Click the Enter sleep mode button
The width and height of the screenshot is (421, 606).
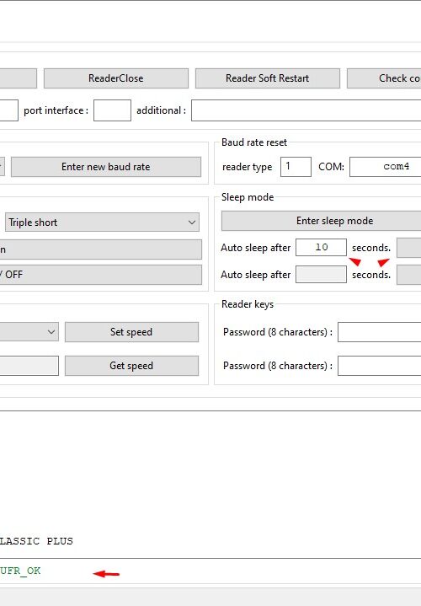point(321,221)
